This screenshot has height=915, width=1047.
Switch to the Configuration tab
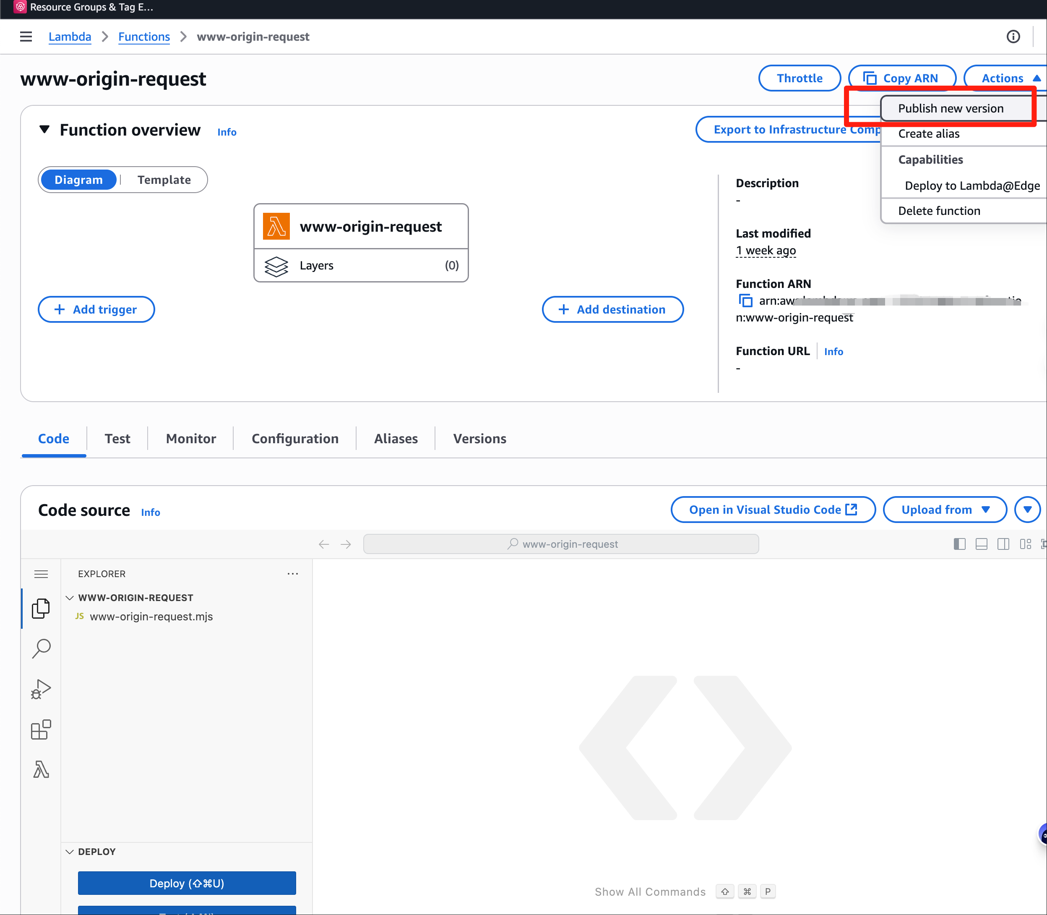tap(295, 439)
